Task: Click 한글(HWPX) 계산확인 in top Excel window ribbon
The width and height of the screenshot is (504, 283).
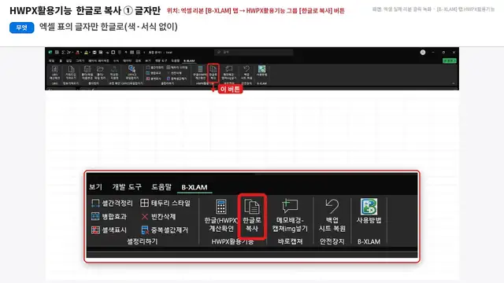Action: 200,73
